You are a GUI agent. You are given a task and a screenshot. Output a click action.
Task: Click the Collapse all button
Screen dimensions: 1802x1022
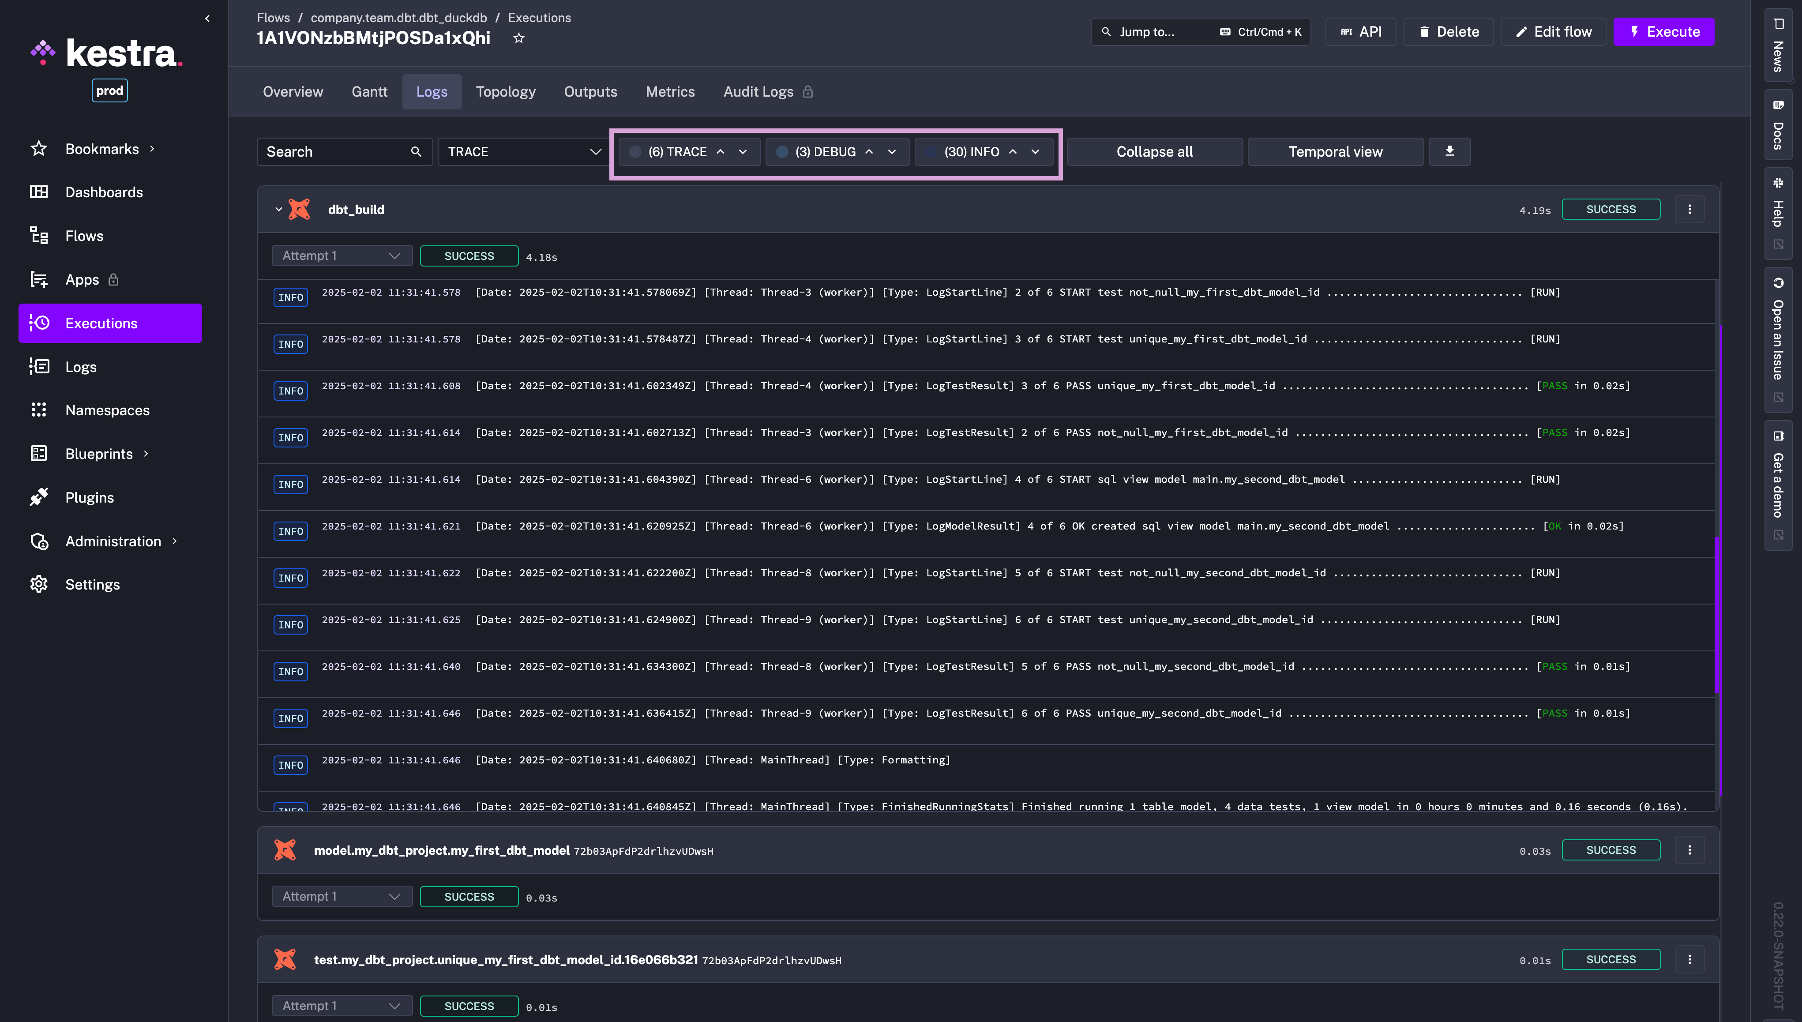click(x=1154, y=152)
